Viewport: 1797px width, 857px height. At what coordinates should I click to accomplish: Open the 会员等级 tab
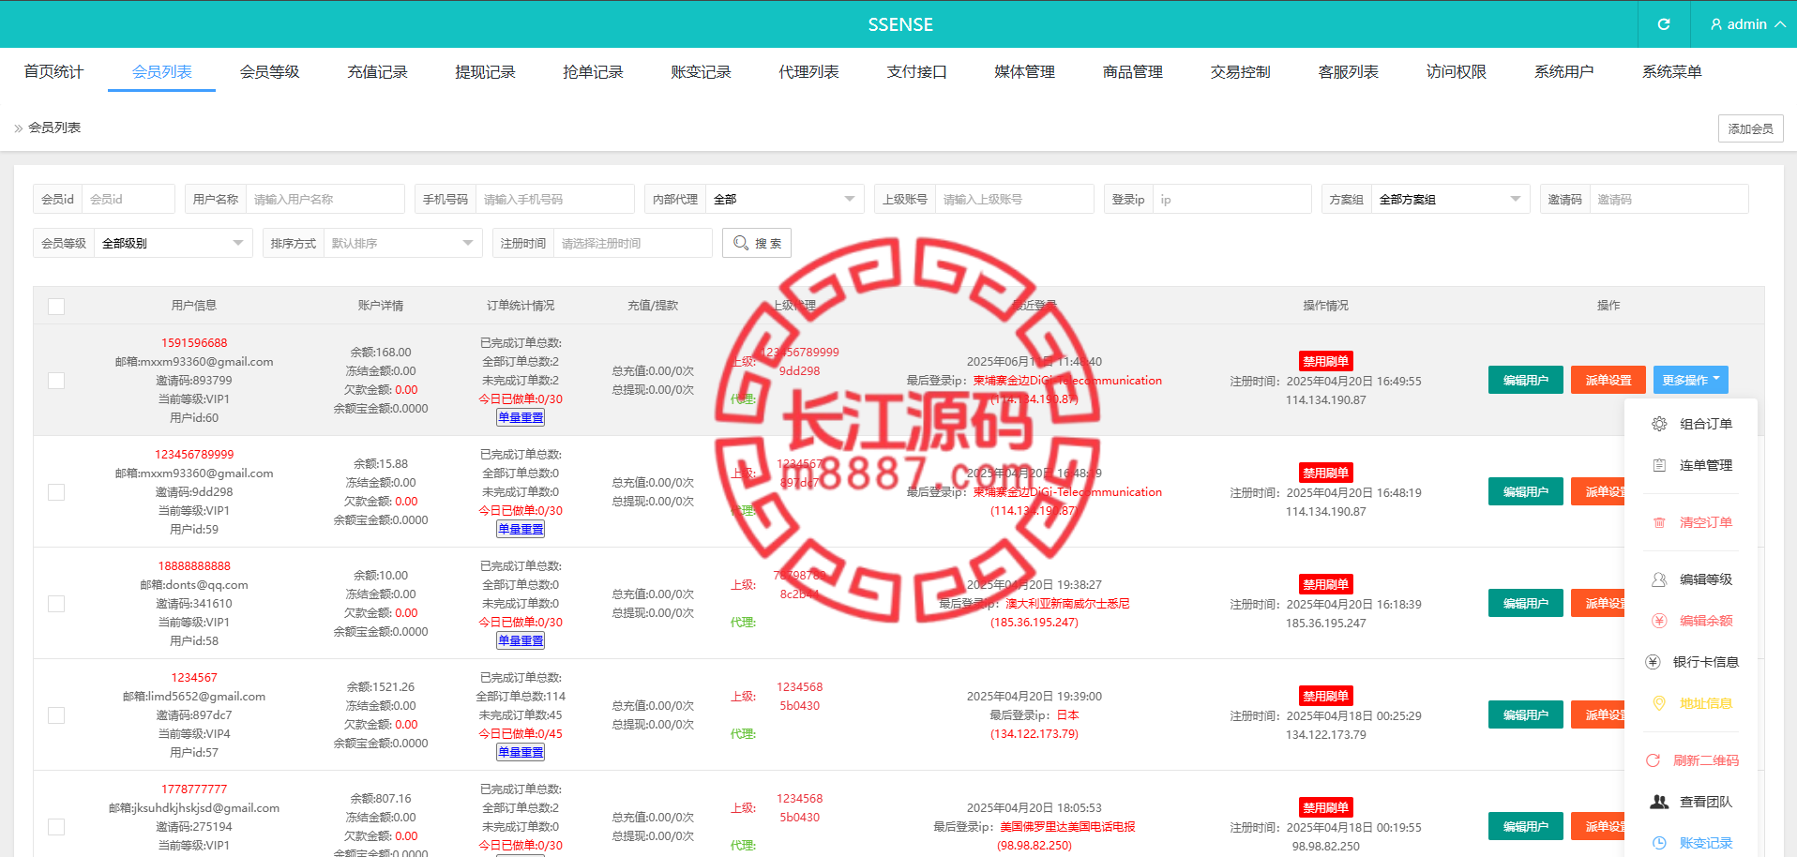[269, 71]
